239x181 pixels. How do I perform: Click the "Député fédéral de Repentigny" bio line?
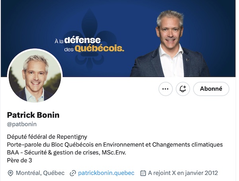point(47,136)
